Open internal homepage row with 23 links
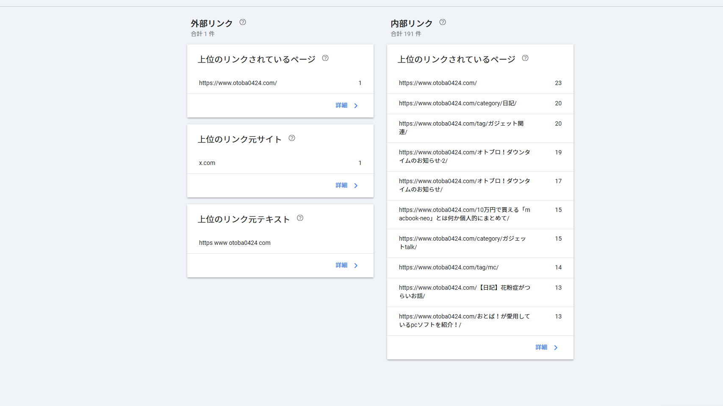Viewport: 723px width, 406px height. click(480, 83)
